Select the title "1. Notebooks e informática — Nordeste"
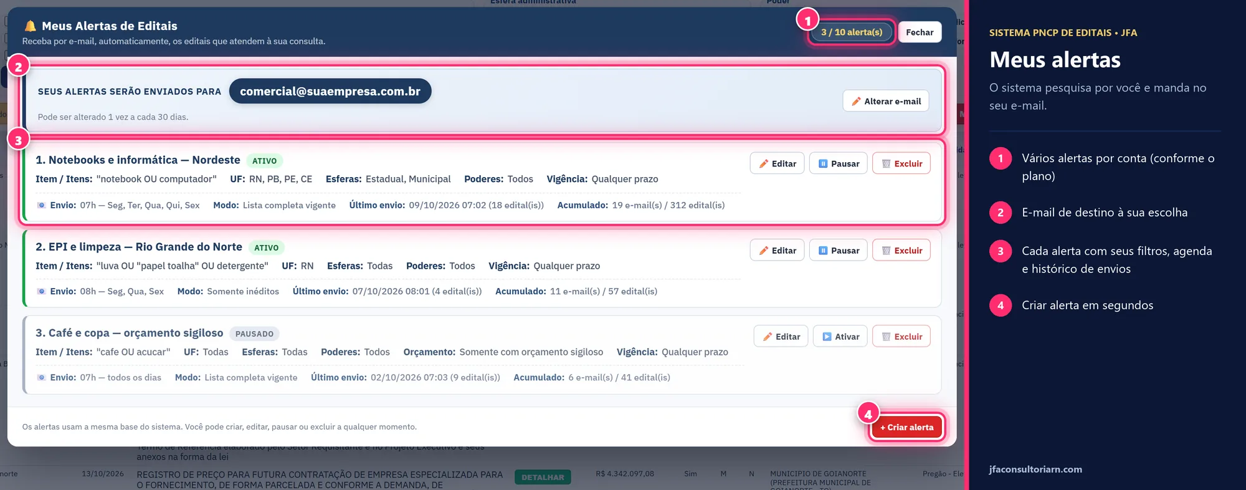 [138, 160]
